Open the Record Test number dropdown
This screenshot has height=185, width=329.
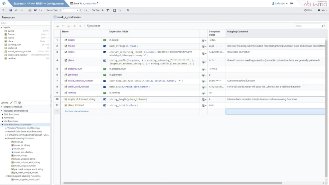point(77,10)
